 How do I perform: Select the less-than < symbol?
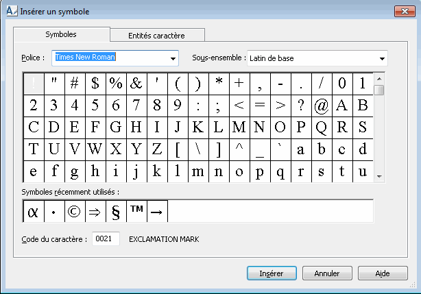(239, 106)
